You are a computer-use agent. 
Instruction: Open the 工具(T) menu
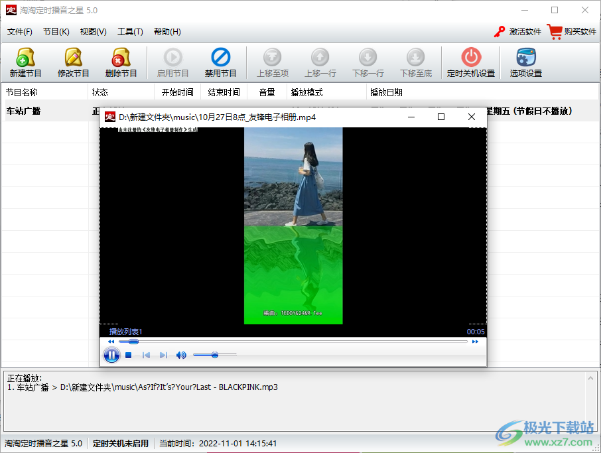130,32
